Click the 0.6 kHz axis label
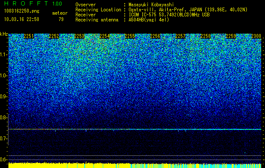The width and height of the screenshot is (265, 168). [x=4, y=160]
